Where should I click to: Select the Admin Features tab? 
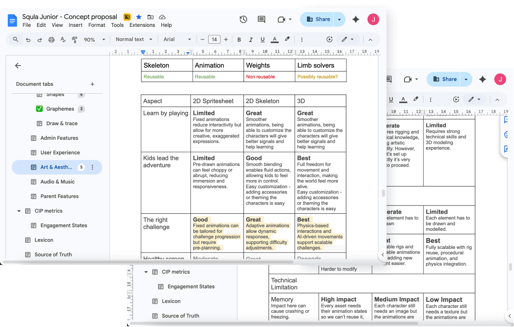59,138
